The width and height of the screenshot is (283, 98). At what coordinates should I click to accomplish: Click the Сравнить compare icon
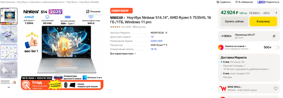[x=218, y=2]
